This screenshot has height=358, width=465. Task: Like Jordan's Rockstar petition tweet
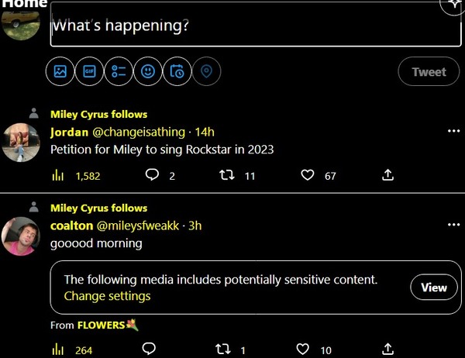(x=308, y=176)
